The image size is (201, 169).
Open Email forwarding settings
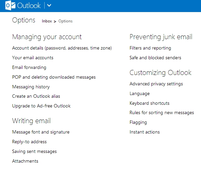[29, 67]
